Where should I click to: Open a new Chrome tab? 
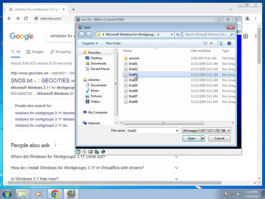click(73, 9)
